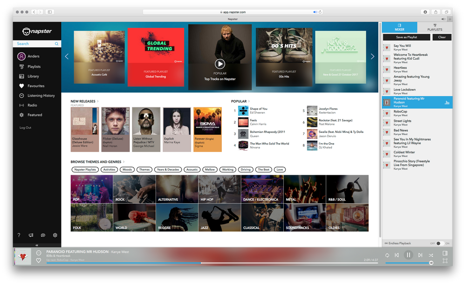466x285 pixels.
Task: Click the more options circle beside song title
Action: pos(39,253)
